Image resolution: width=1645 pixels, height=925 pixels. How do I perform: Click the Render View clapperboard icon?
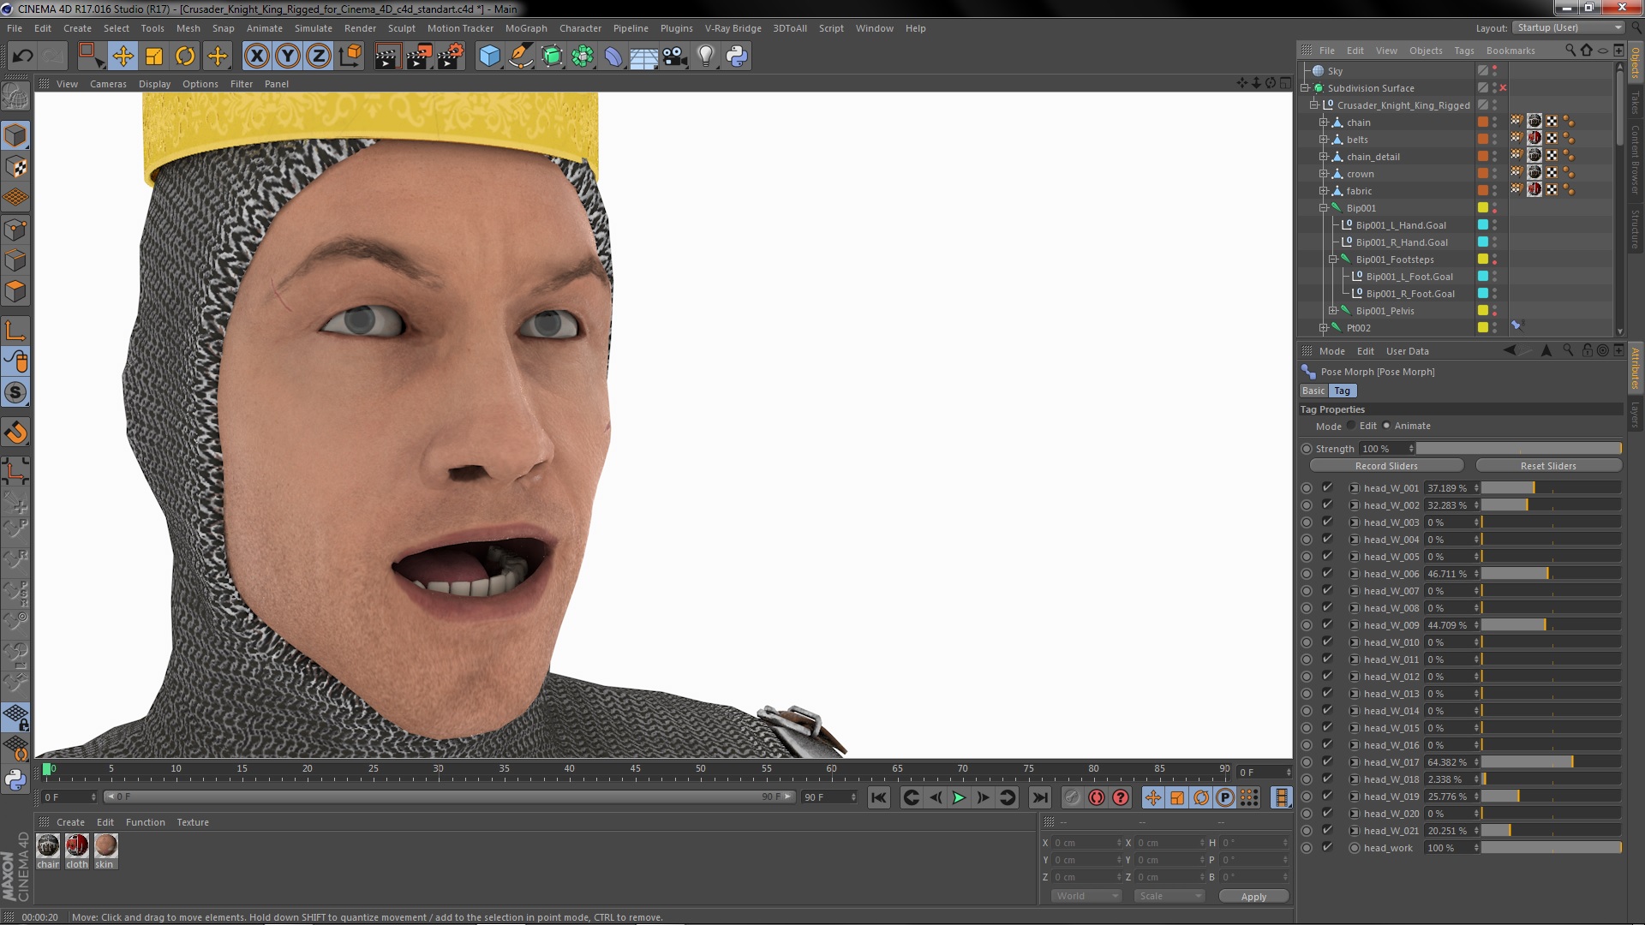[386, 57]
